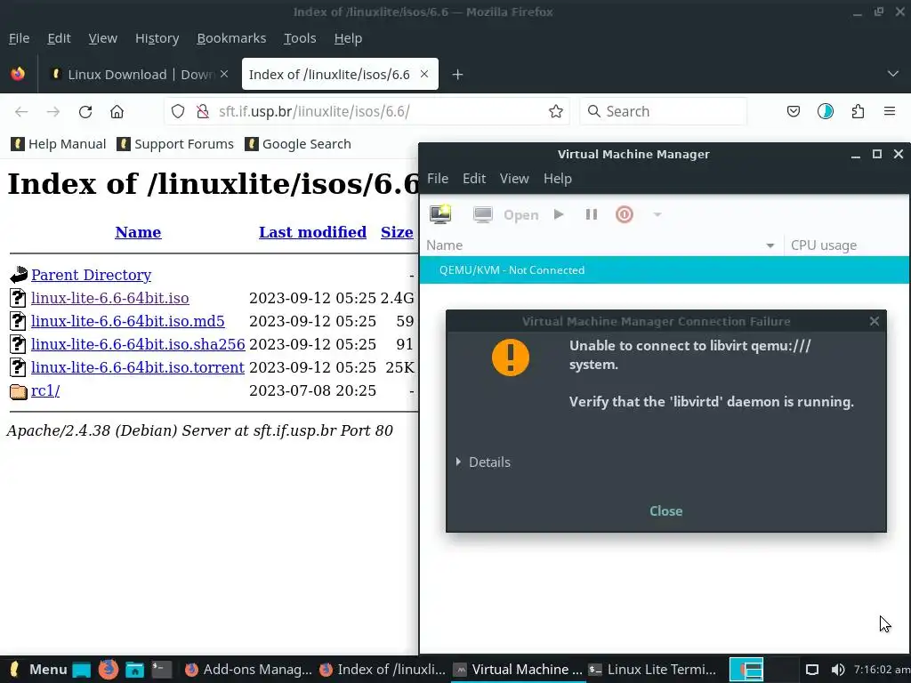Click the red Shut Down power icon
The image size is (911, 683).
coord(624,214)
